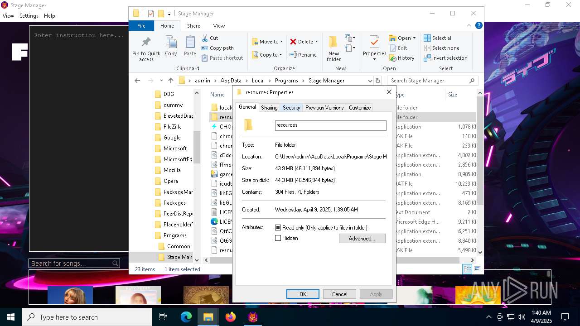Open recent locations dropdown arrow
Screen dimensions: 580x326
[161, 81]
